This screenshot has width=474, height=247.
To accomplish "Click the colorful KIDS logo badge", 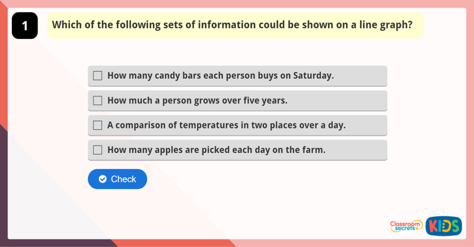I will coord(444,226).
